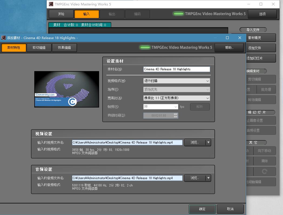Viewport: 283px width, 215px height.
Task: Expand the 宽高比 dropdown
Action: [x=177, y=98]
